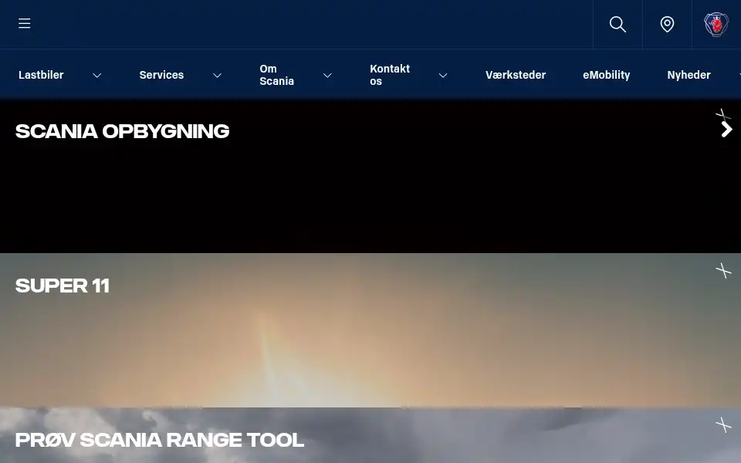Open the Services menu item

tap(161, 75)
